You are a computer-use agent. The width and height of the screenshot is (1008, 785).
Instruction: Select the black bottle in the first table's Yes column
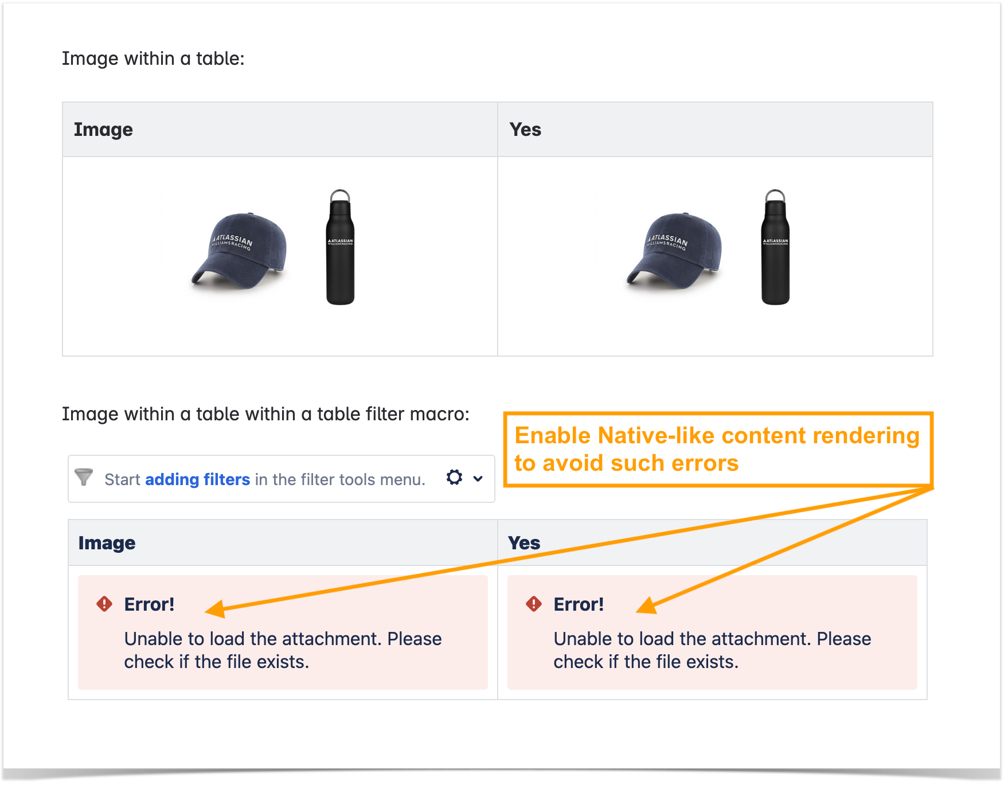pos(775,247)
